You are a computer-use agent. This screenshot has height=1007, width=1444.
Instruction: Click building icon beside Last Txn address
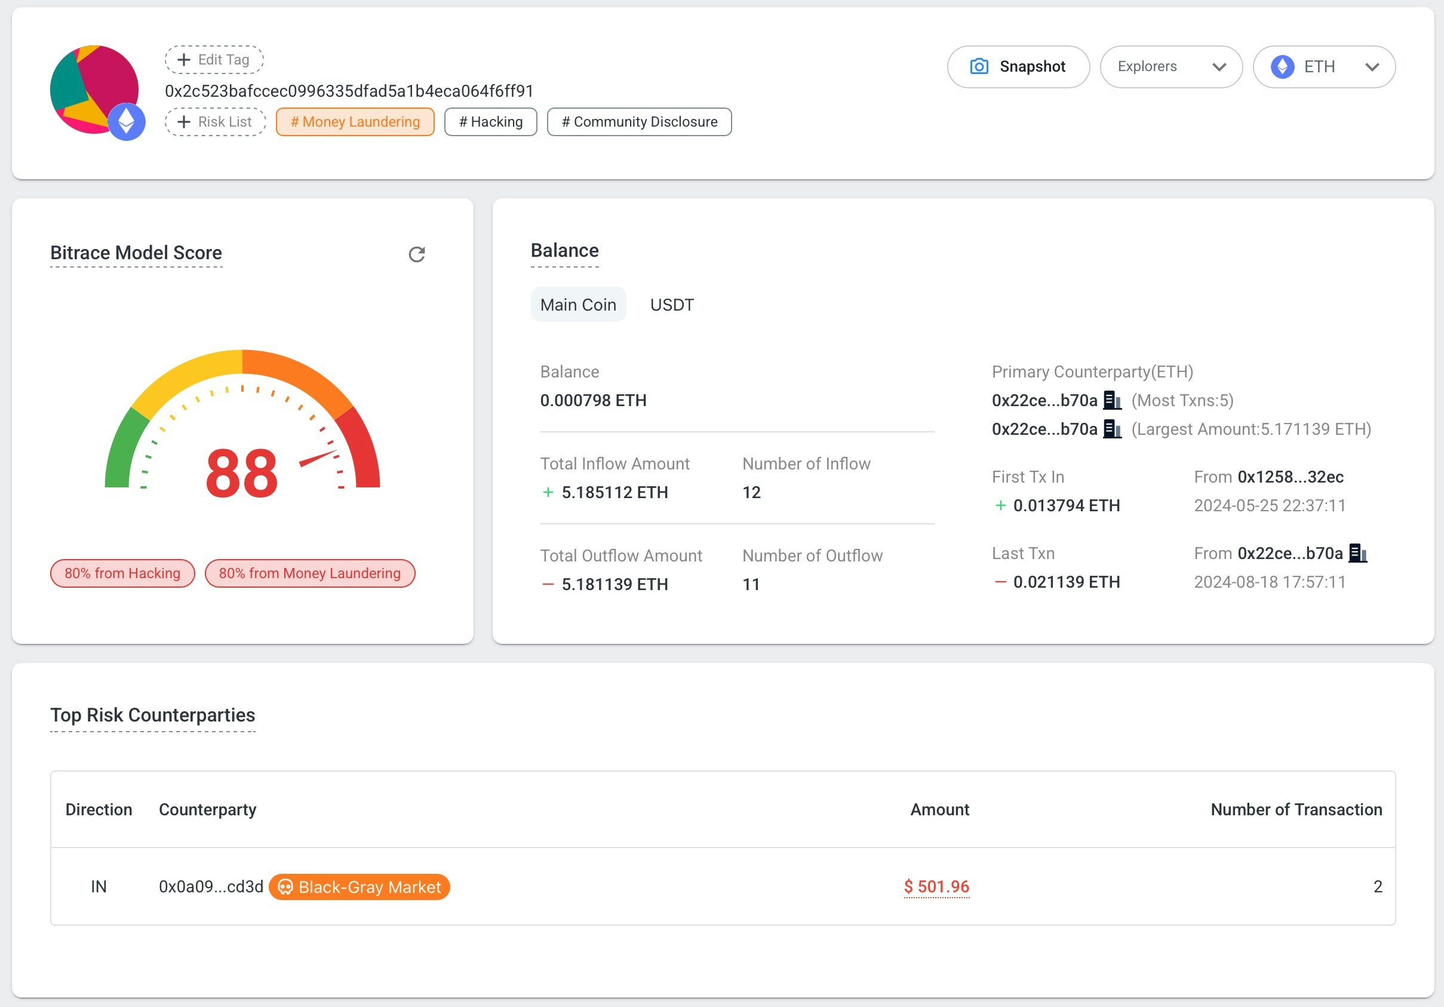pos(1357,554)
